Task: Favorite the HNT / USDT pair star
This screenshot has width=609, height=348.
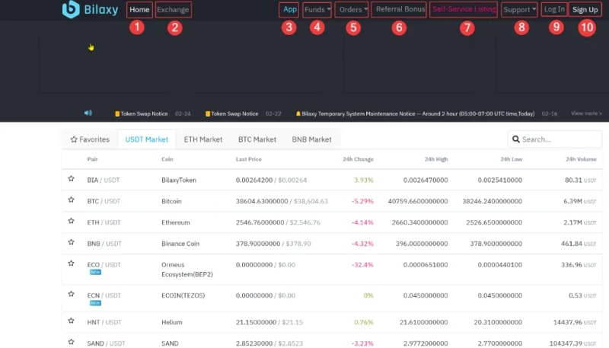Action: pyautogui.click(x=71, y=321)
